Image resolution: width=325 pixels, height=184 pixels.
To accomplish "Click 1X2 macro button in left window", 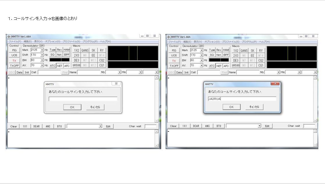I will pyautogui.click(x=77, y=50).
